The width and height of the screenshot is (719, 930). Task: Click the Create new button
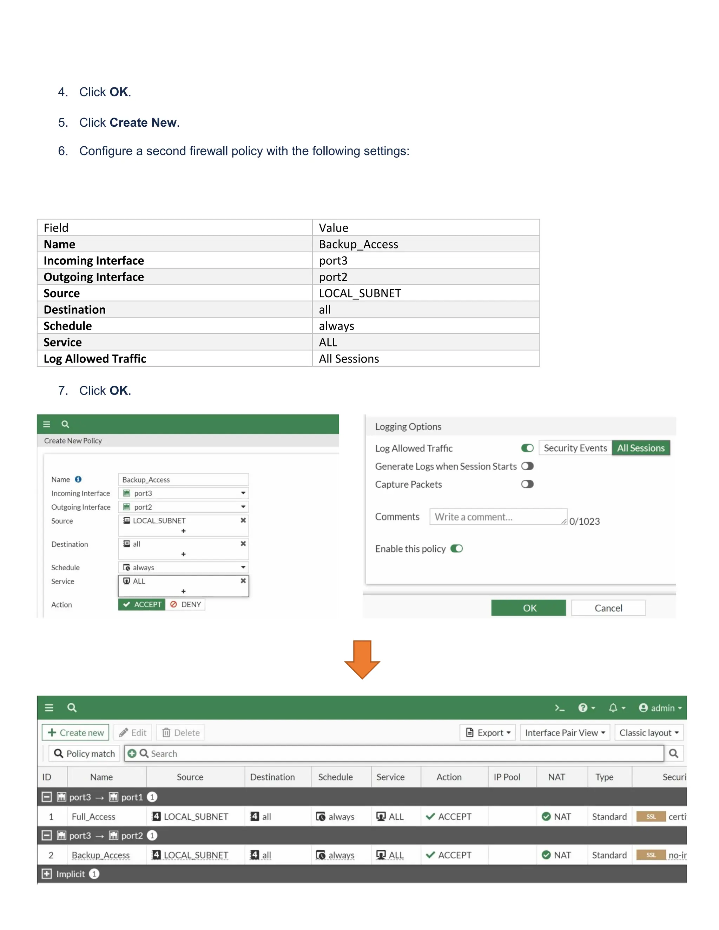(x=76, y=732)
